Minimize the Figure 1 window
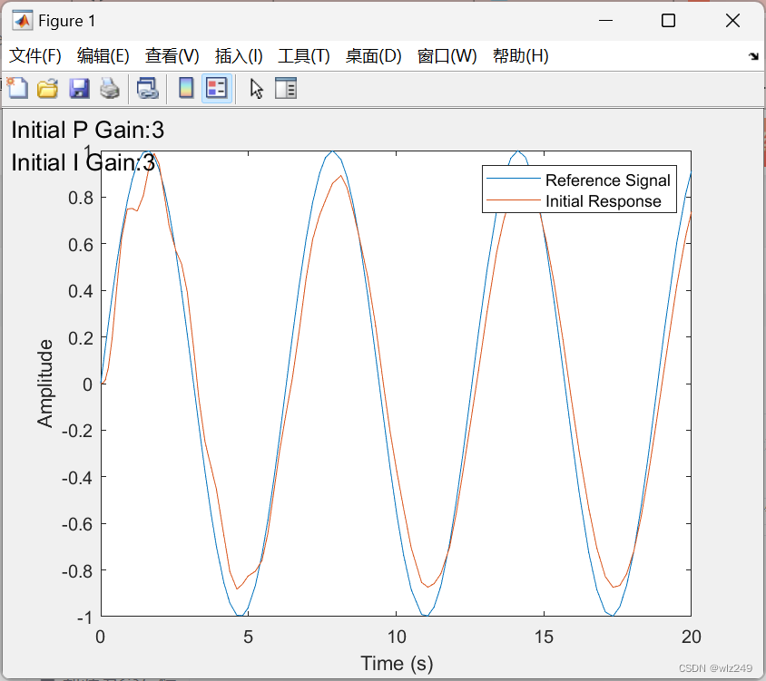Viewport: 766px width, 681px height. coord(605,21)
